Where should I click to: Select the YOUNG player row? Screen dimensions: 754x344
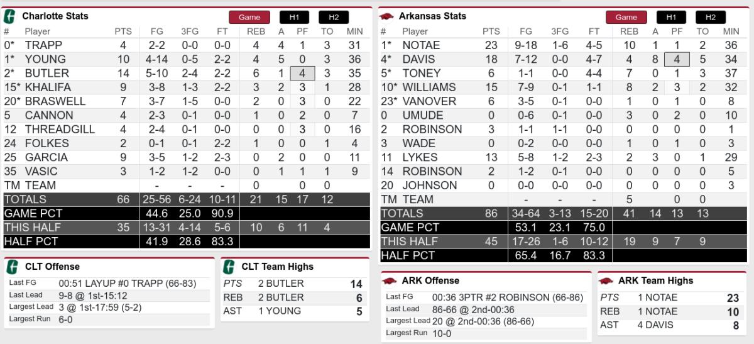(187, 59)
